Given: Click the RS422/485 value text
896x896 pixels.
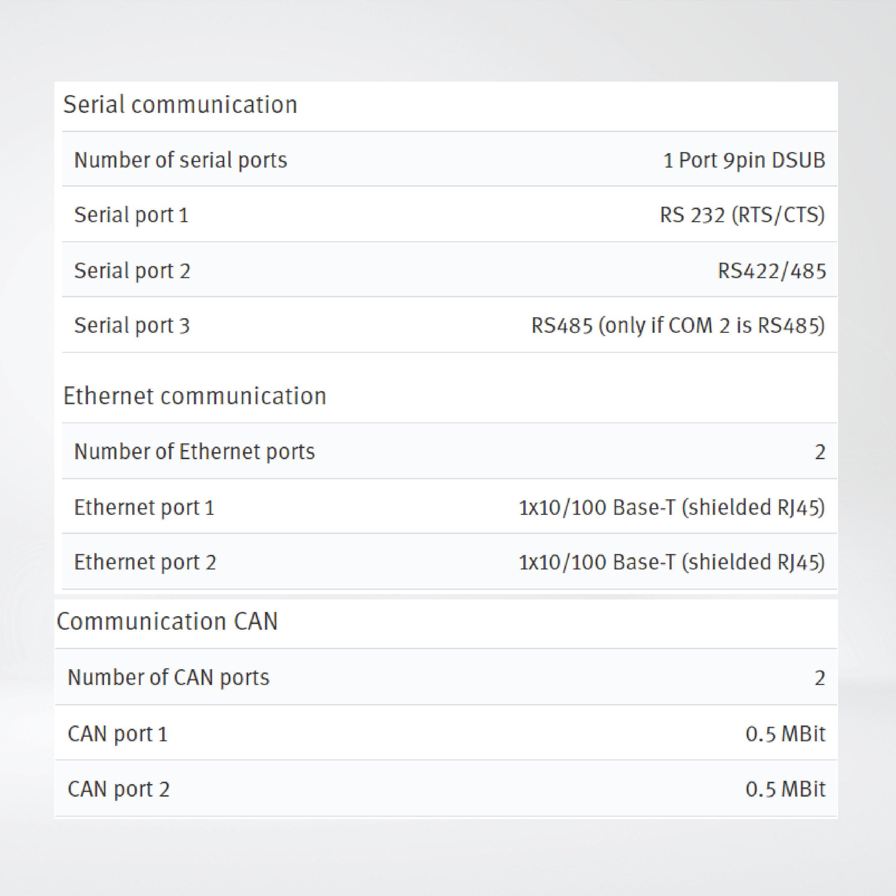Looking at the screenshot, I should tap(771, 271).
